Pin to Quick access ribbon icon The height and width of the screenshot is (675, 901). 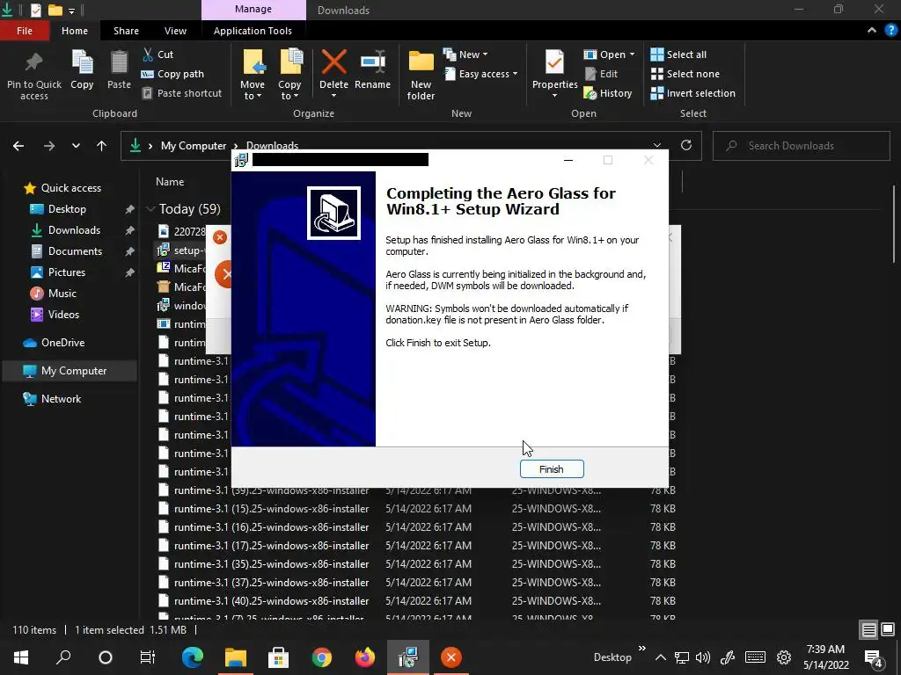34,76
